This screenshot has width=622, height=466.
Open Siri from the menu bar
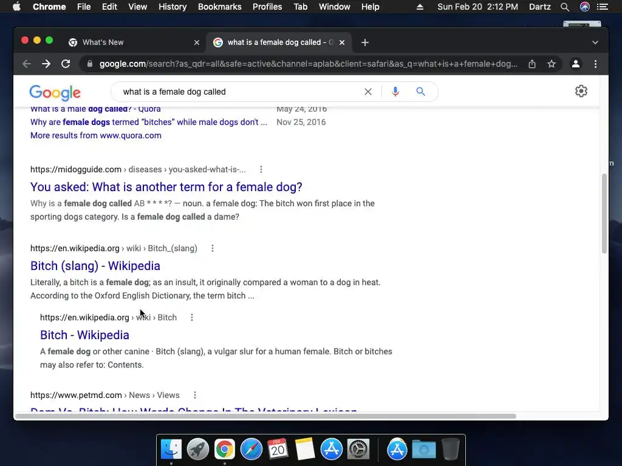pos(585,7)
